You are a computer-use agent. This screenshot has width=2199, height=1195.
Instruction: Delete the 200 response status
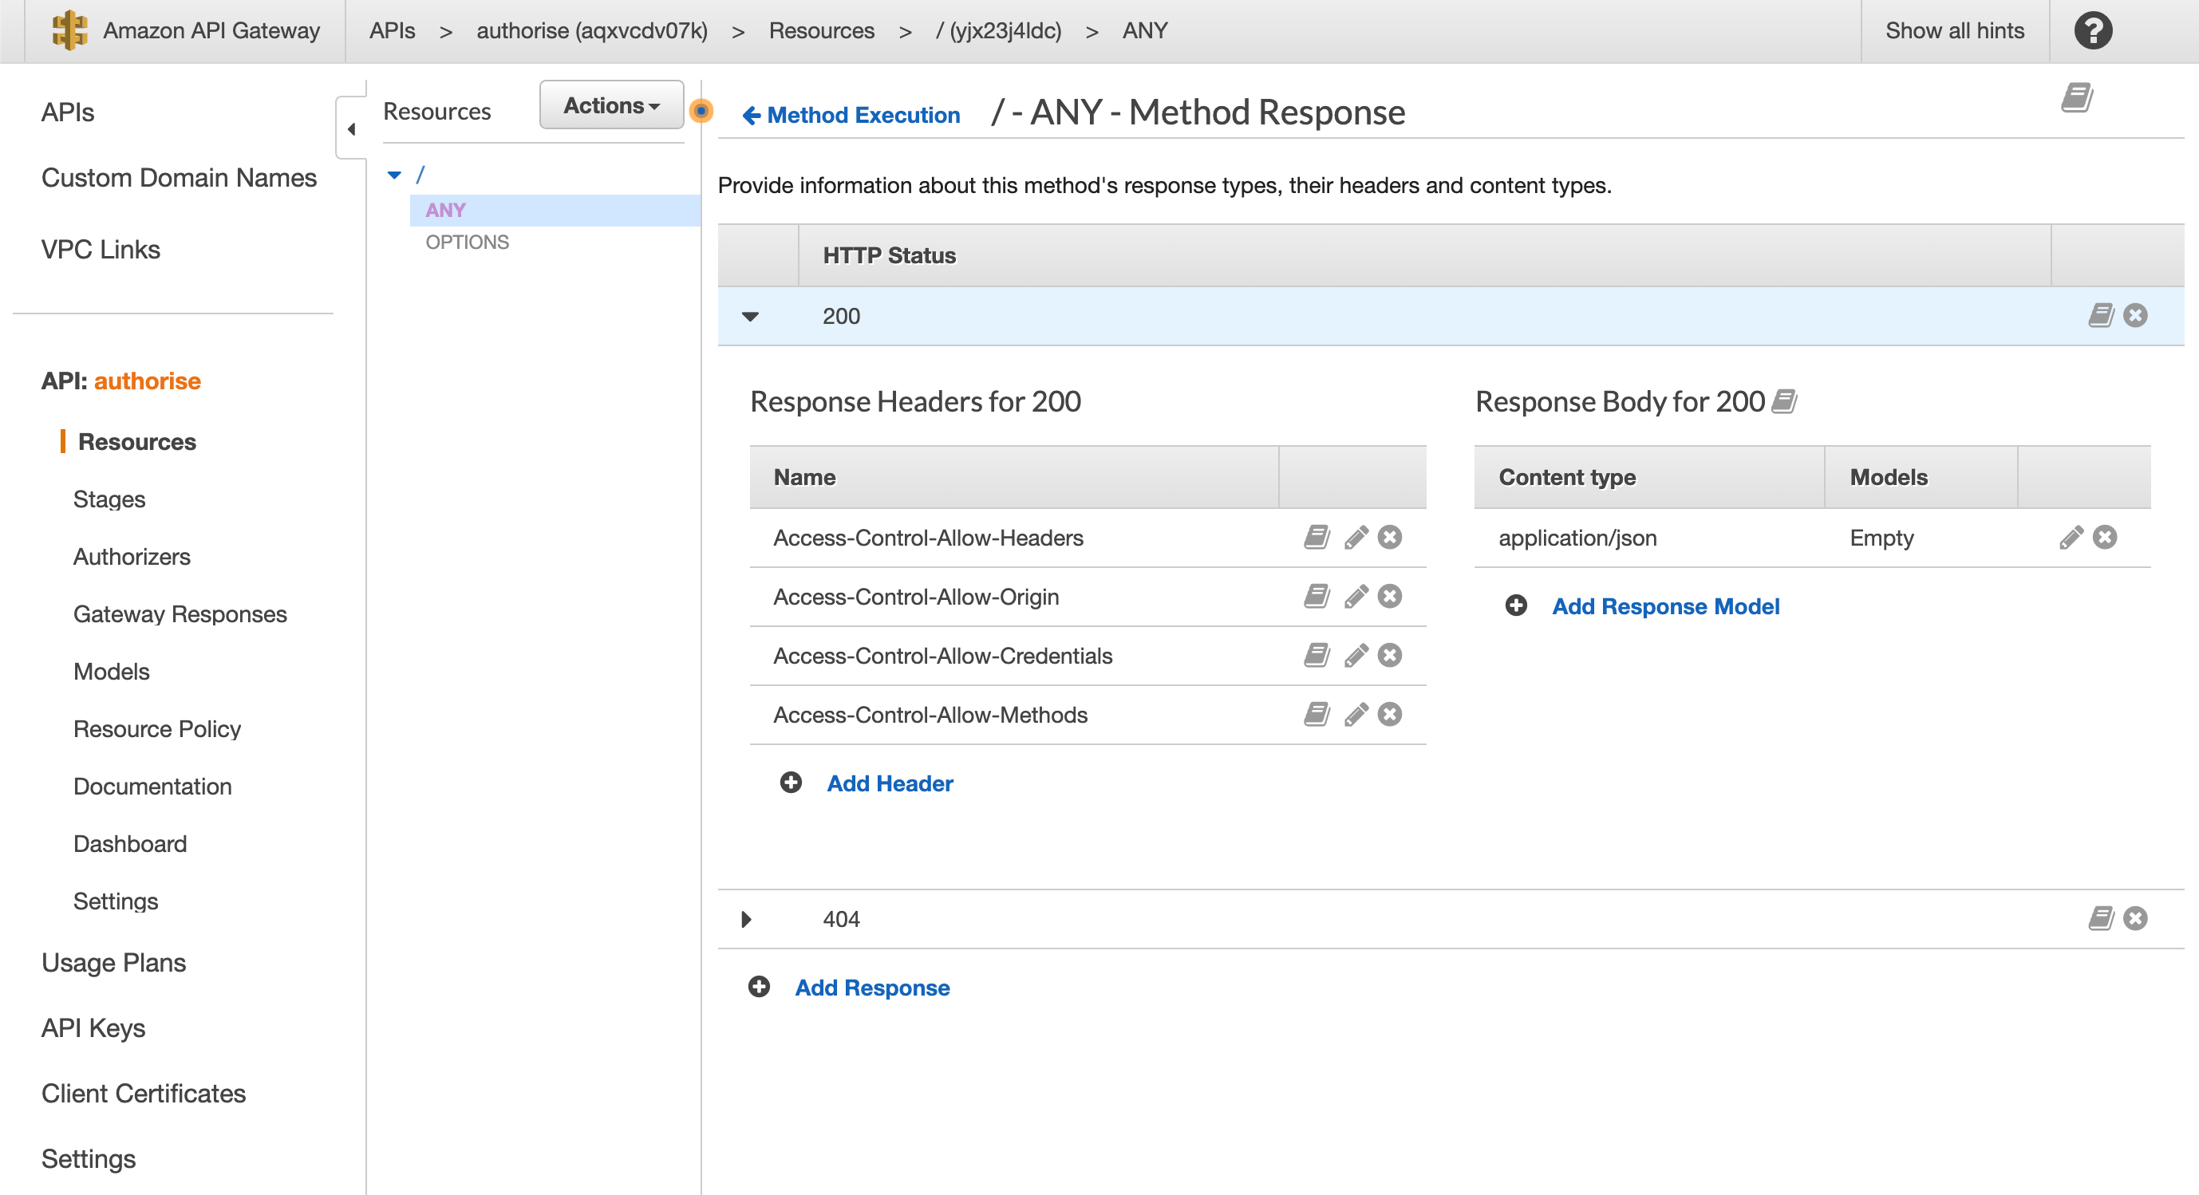pos(2135,316)
